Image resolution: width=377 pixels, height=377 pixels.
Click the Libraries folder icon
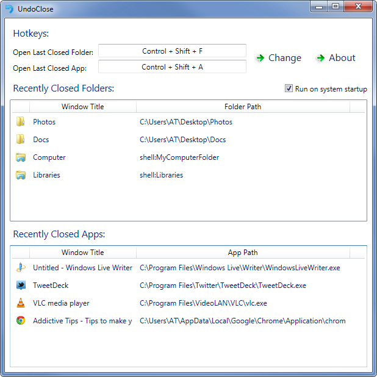coord(21,175)
